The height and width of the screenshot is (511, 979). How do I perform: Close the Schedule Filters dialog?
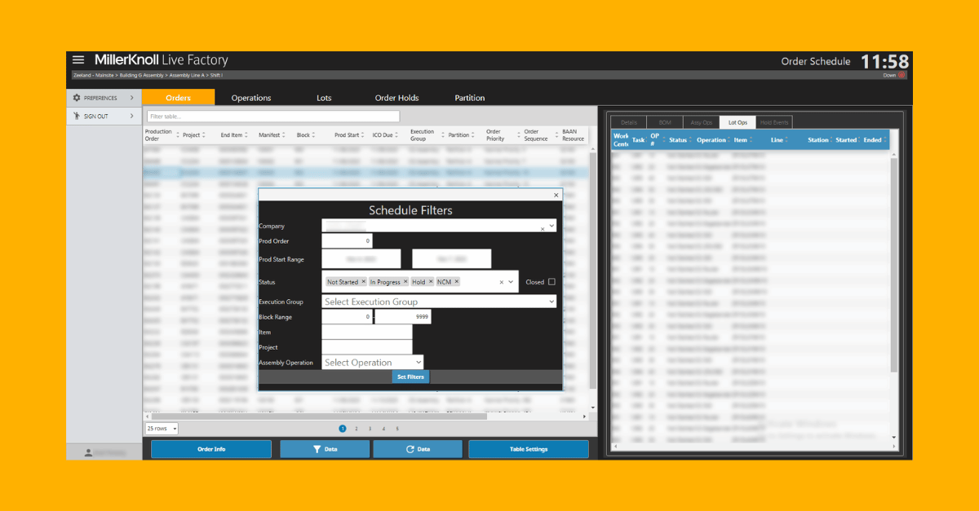click(x=556, y=195)
